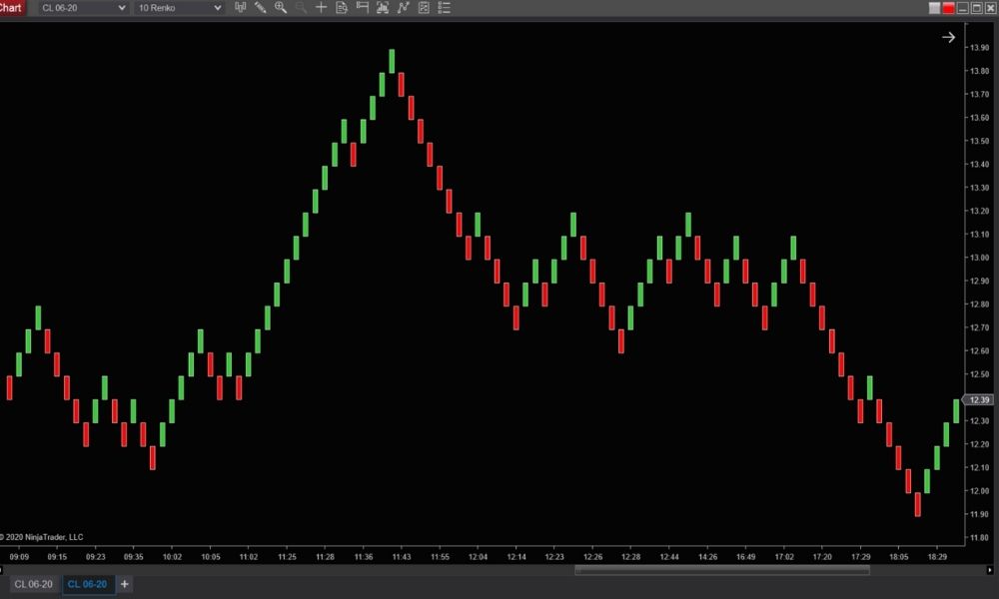Select the crosshair cursor tool

(x=321, y=8)
